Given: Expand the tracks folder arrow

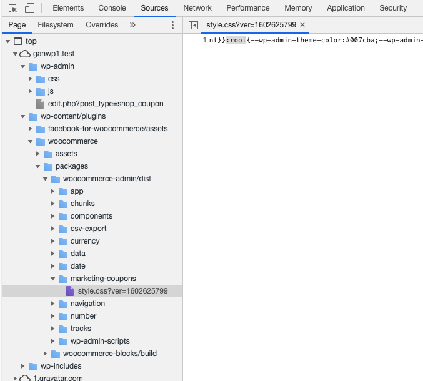Looking at the screenshot, I should pos(53,329).
